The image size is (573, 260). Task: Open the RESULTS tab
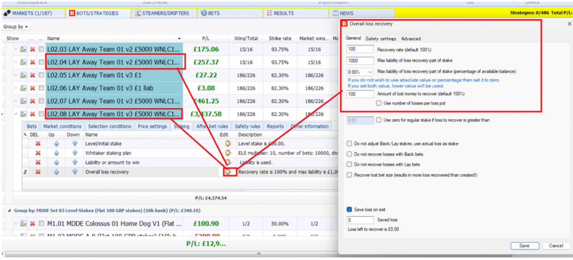296,13
